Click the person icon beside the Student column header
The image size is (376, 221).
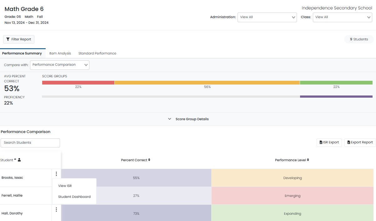click(19, 160)
